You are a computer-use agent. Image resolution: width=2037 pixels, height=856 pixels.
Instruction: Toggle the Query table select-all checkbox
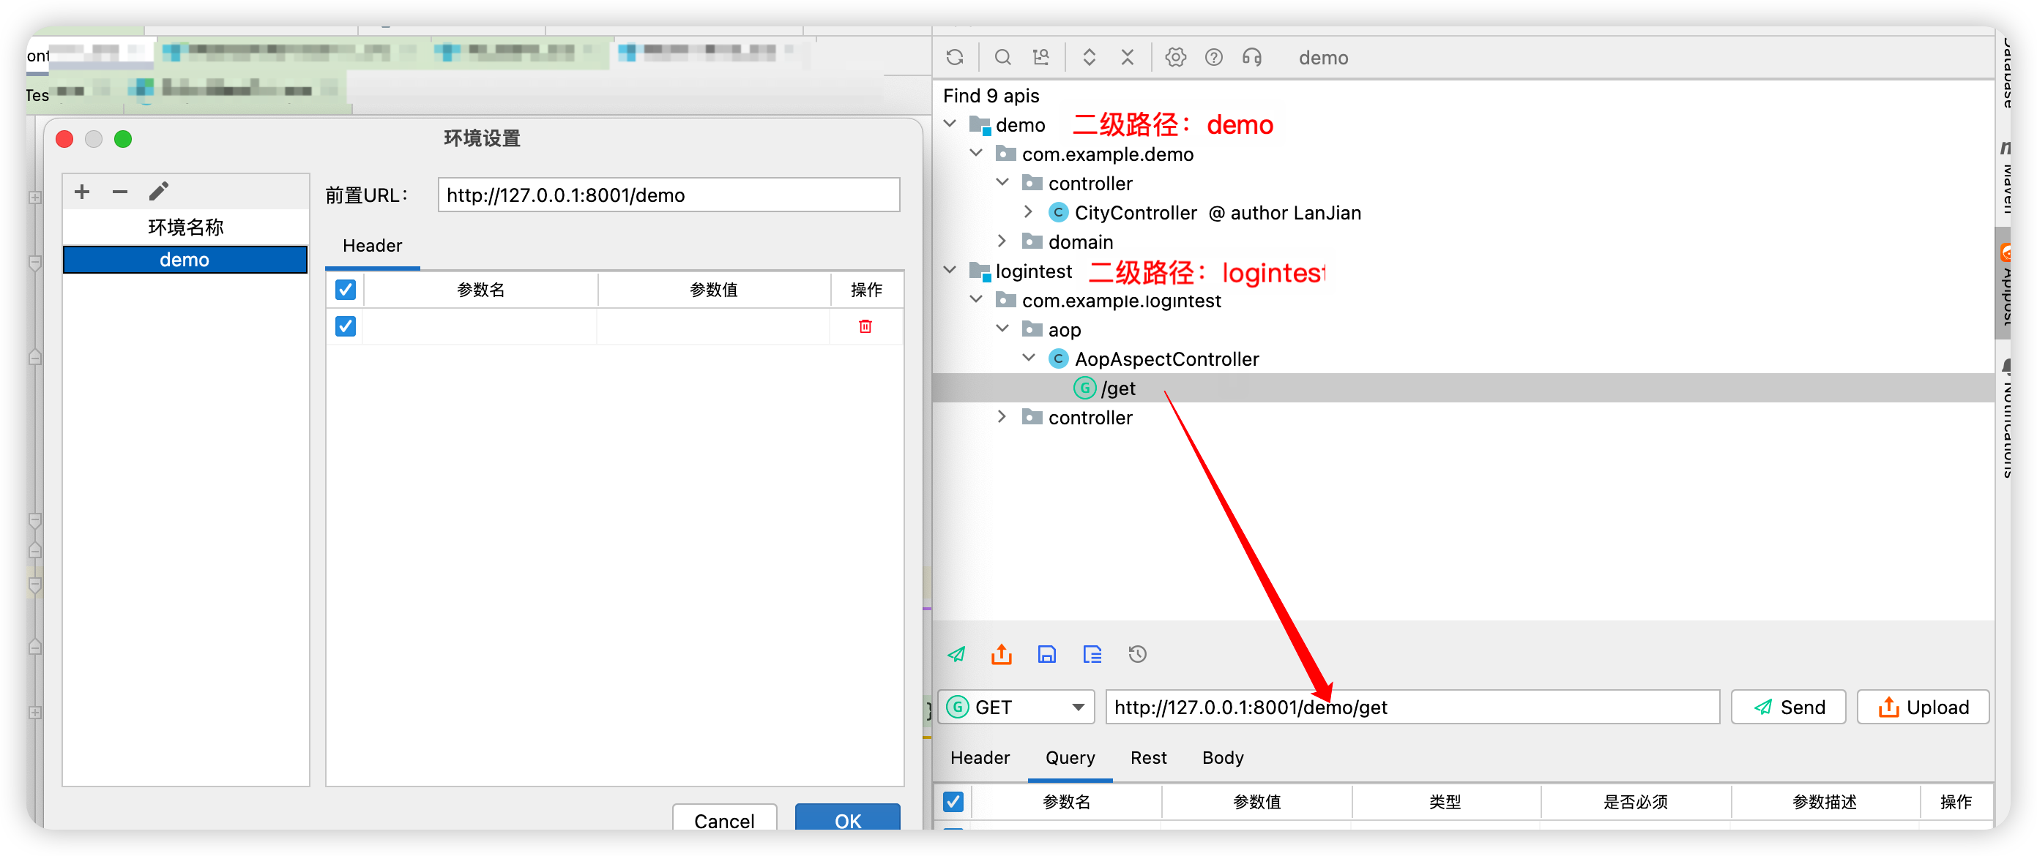coord(953,801)
